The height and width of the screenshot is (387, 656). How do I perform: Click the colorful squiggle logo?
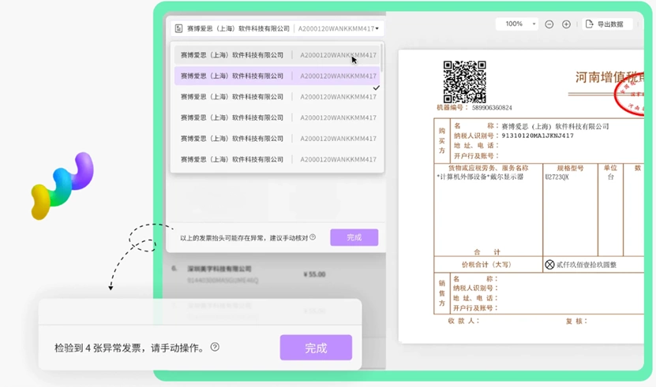(62, 185)
